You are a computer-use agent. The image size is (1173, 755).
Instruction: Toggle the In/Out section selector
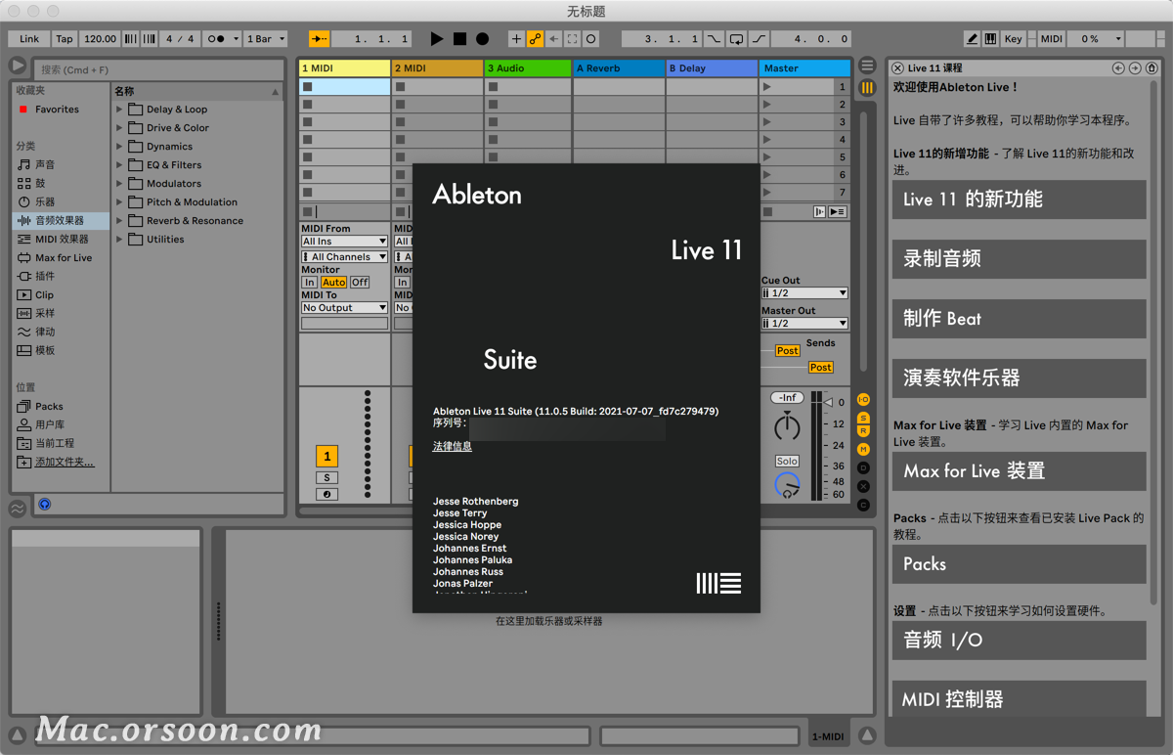coord(863,400)
